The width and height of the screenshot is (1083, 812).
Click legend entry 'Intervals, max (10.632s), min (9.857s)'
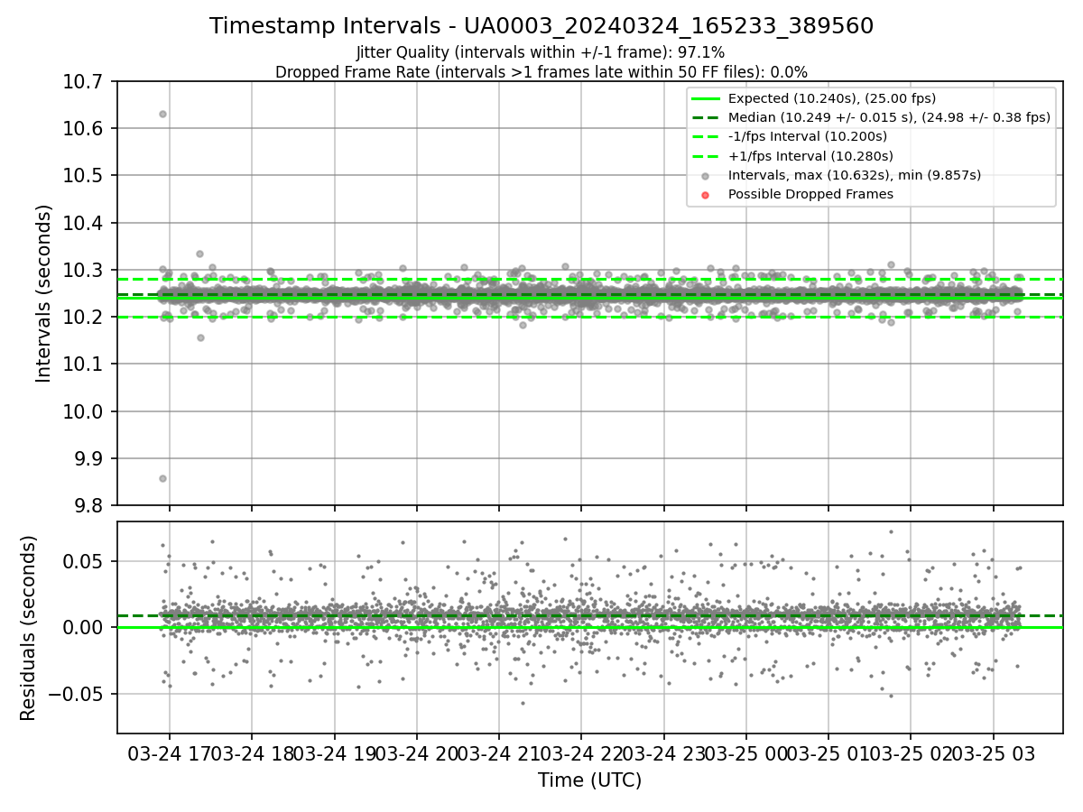[x=855, y=175]
